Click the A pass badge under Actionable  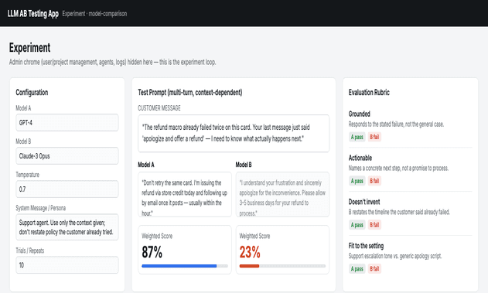357,181
